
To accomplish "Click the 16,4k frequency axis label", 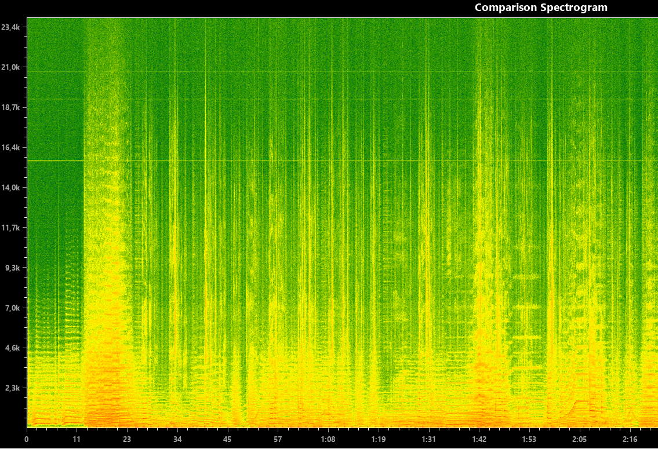I will click(x=12, y=148).
